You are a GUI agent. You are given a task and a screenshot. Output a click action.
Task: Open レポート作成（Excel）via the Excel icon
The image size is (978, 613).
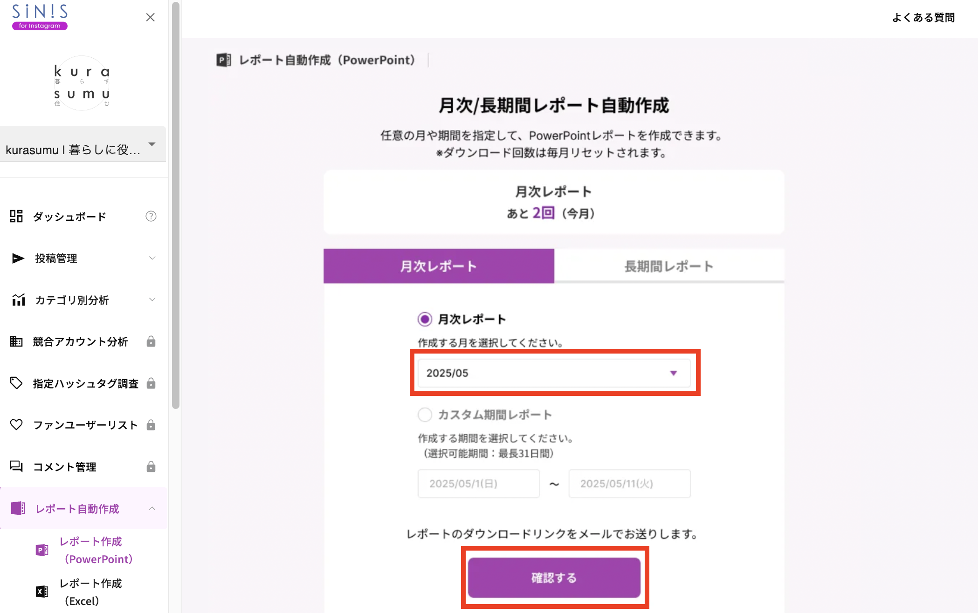[x=41, y=591]
